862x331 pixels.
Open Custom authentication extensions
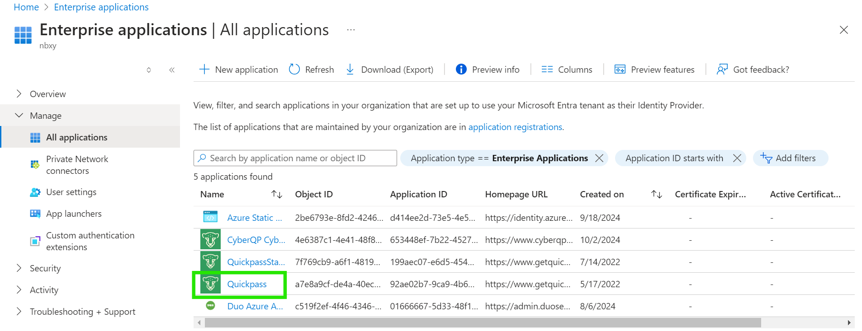tap(90, 241)
